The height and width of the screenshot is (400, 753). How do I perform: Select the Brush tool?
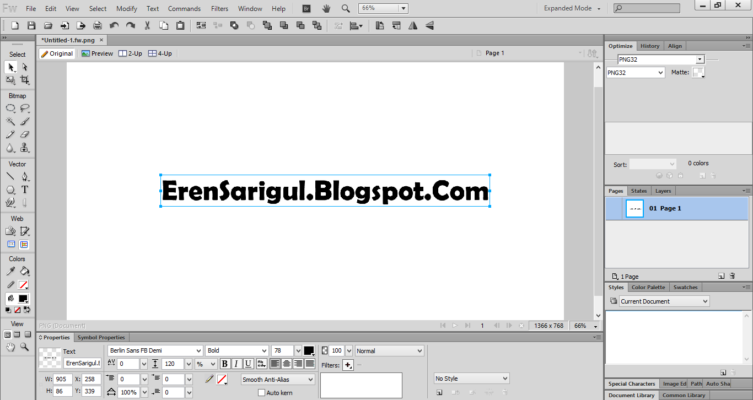(x=24, y=121)
